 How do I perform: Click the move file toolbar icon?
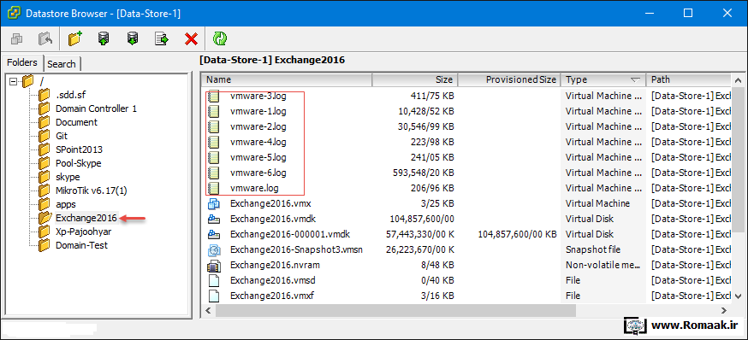click(x=163, y=38)
